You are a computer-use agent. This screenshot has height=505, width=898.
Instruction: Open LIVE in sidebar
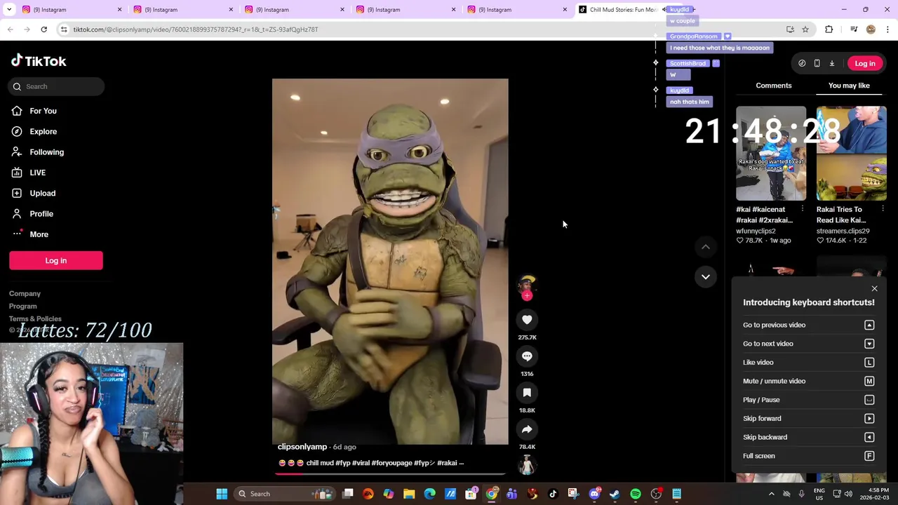click(x=37, y=173)
